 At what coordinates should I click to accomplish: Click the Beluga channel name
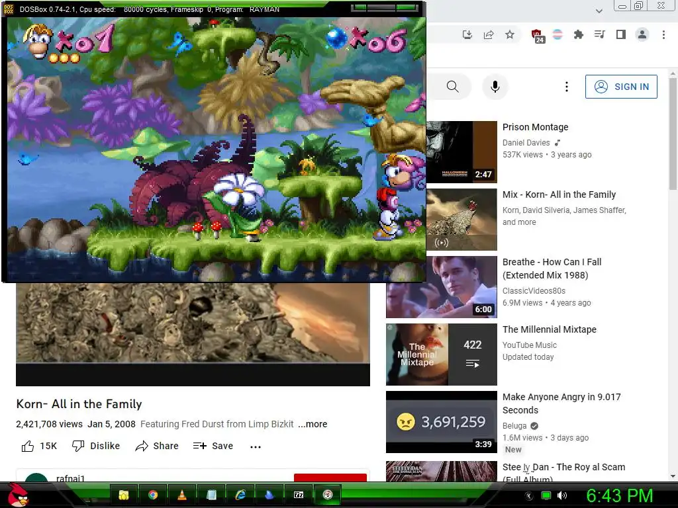coord(514,426)
